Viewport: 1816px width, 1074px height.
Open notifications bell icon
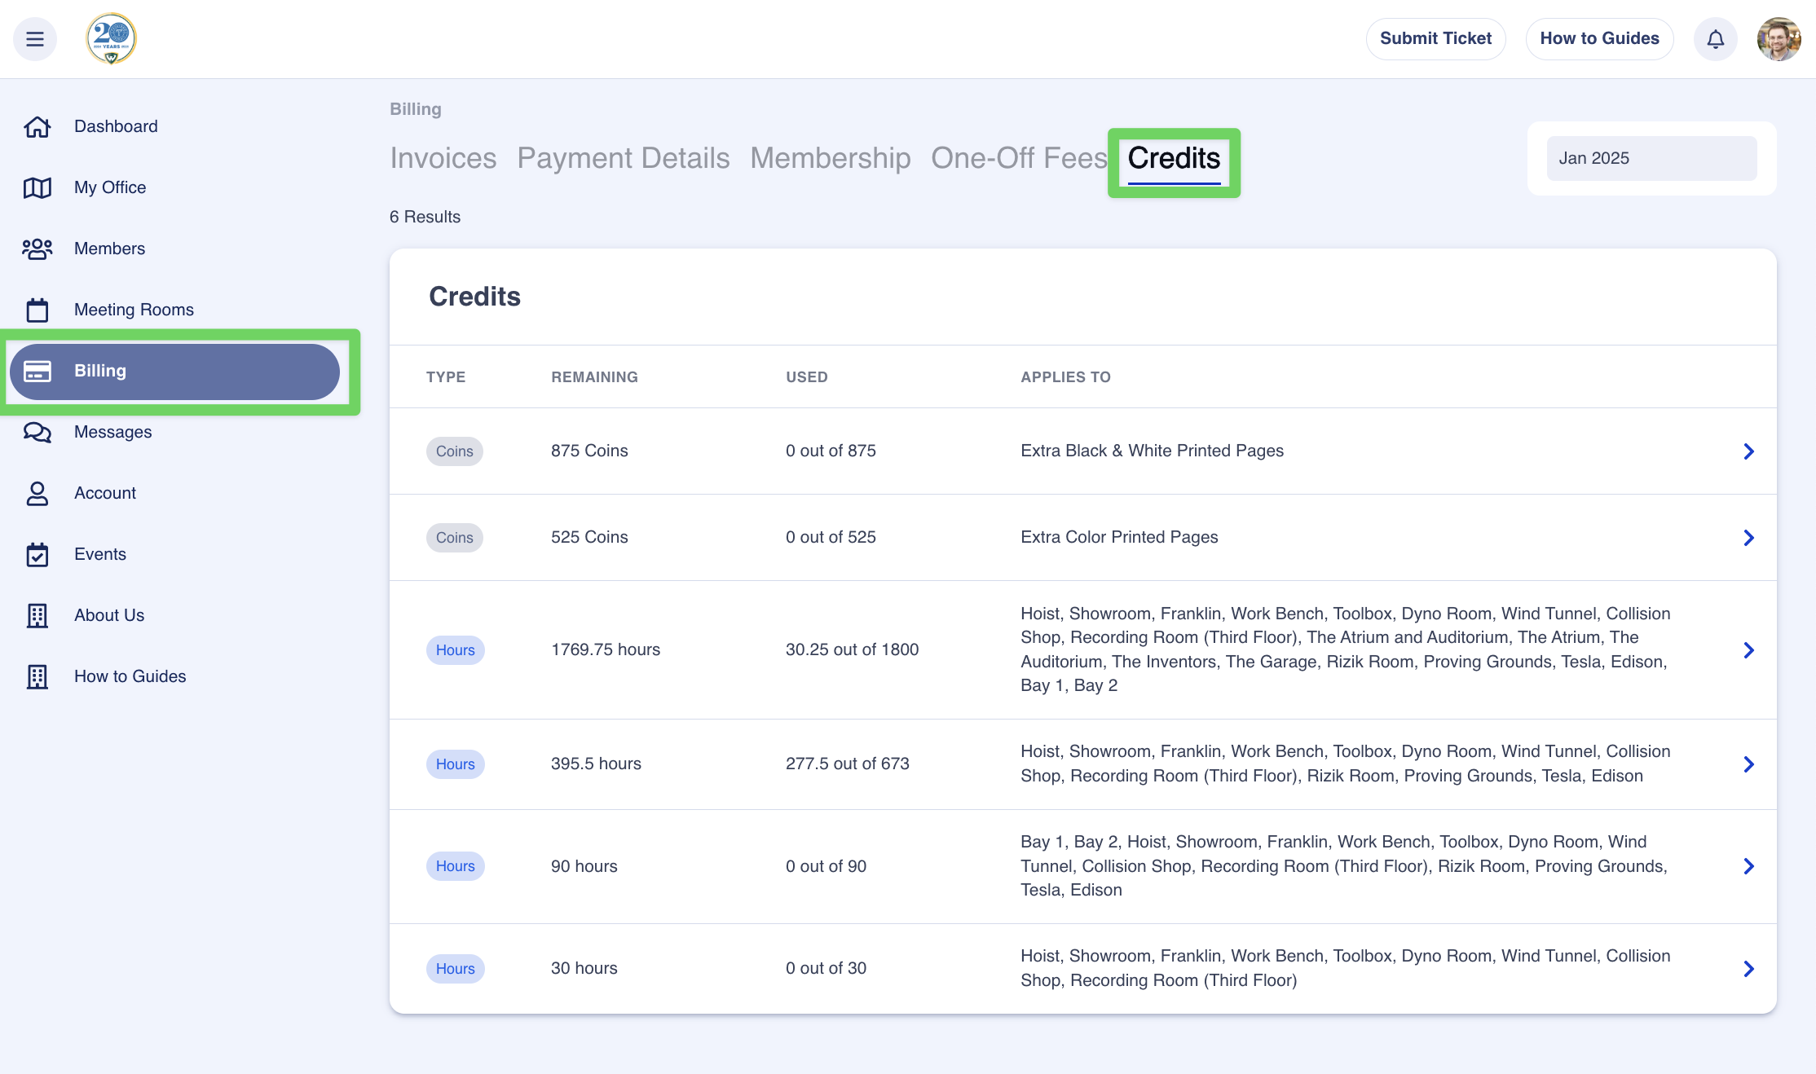tap(1716, 39)
